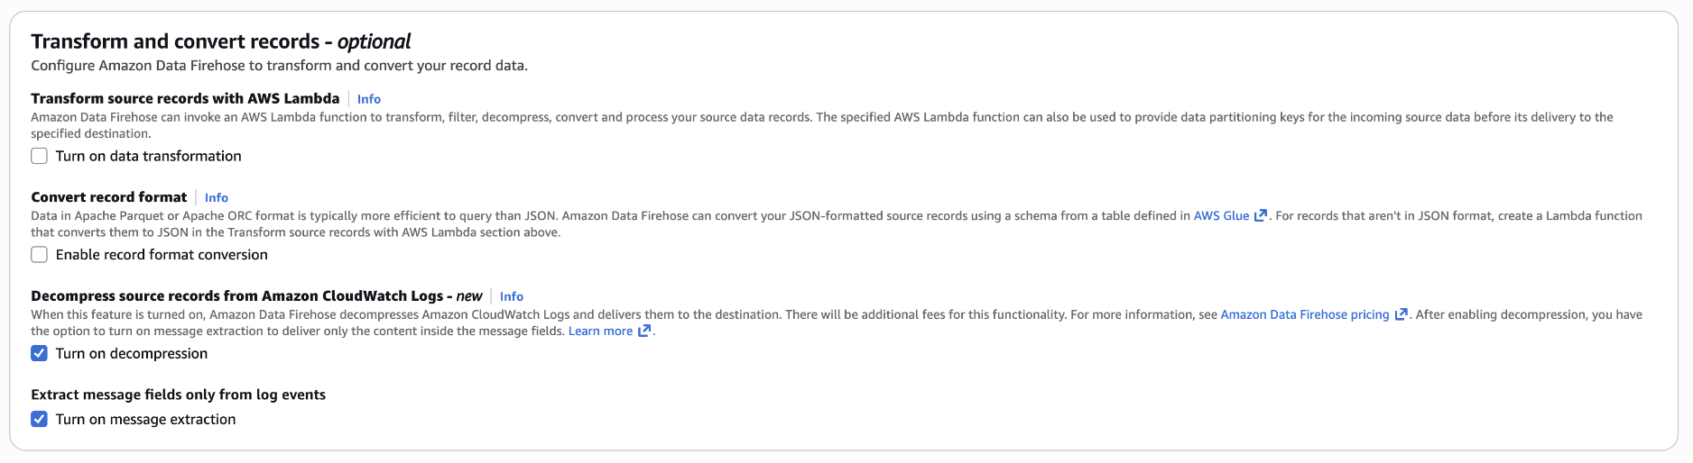Click external-link icon beside AWS Glue
The height and width of the screenshot is (463, 1693).
coord(1261,216)
